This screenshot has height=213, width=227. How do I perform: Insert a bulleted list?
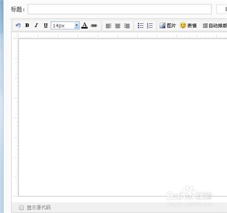[x=140, y=26]
